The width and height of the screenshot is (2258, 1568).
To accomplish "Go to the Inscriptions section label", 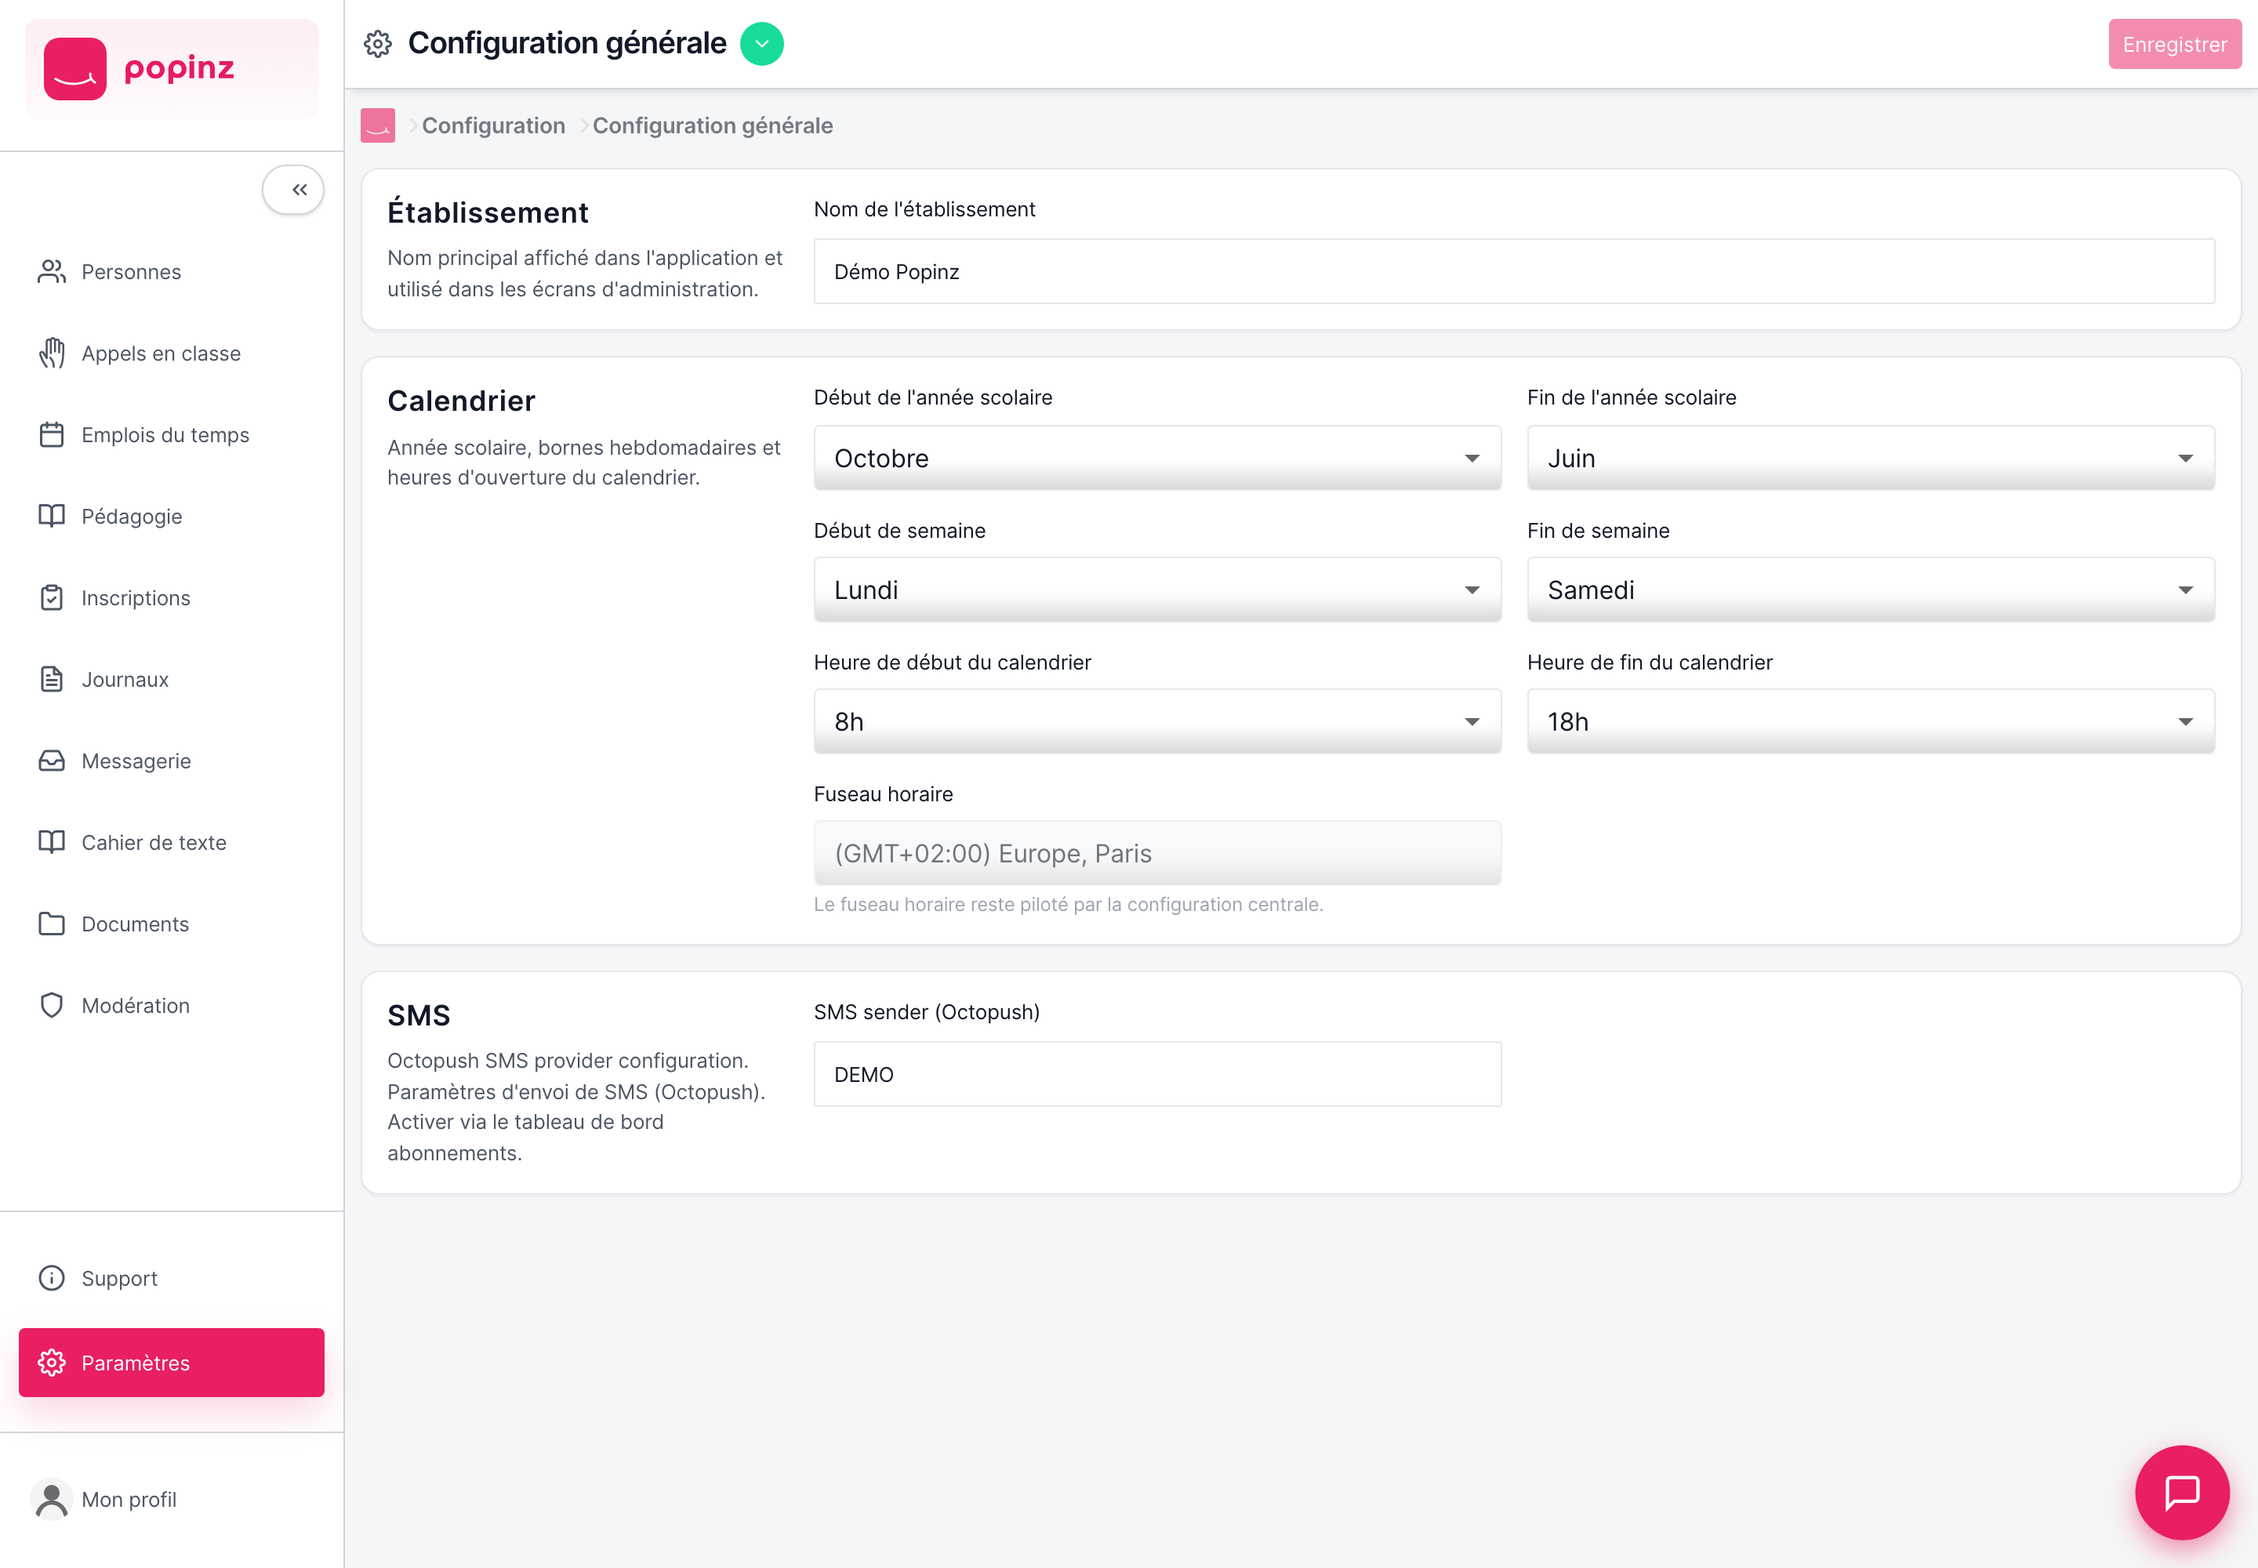I will coord(136,598).
